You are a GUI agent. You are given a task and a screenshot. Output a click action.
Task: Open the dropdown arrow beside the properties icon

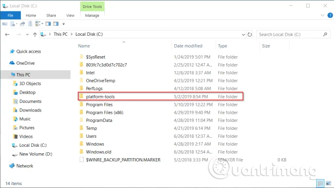(16, 24)
